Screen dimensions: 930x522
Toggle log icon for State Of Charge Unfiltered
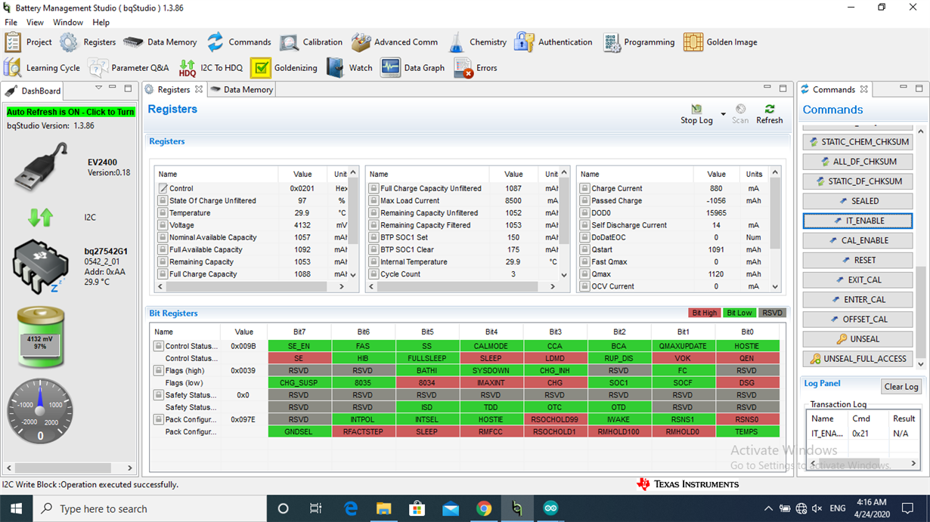[x=163, y=201]
